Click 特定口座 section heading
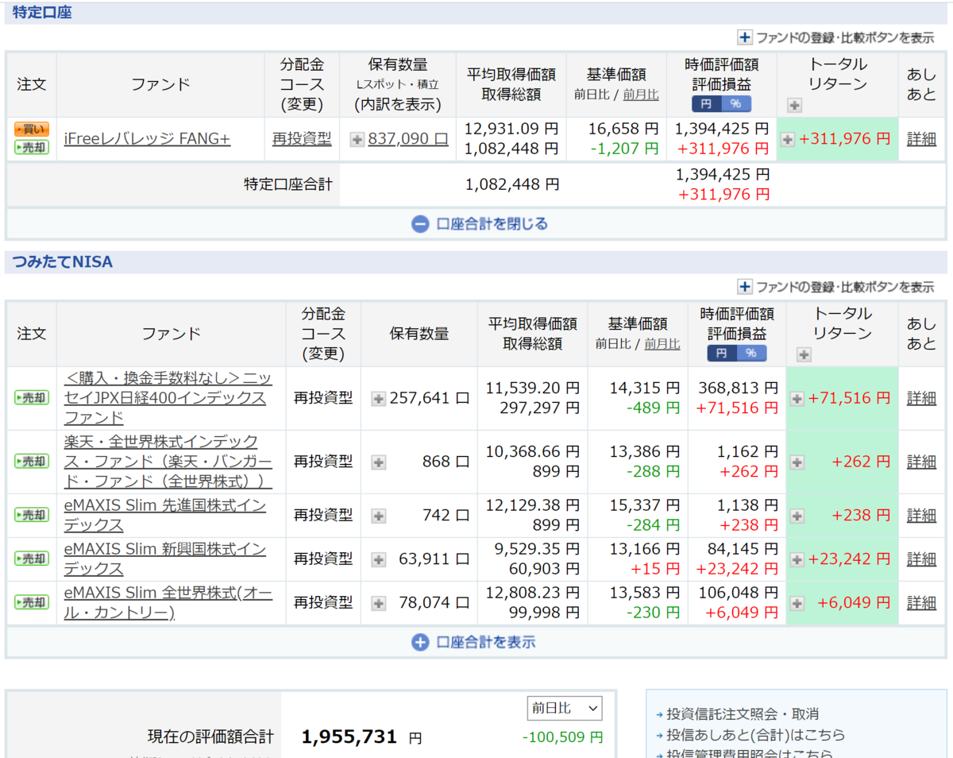 (42, 12)
